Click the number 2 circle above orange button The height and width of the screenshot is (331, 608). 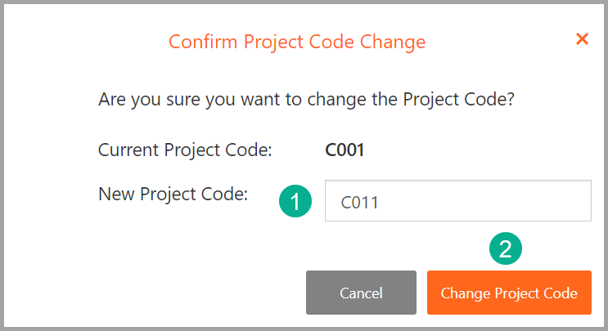[505, 248]
